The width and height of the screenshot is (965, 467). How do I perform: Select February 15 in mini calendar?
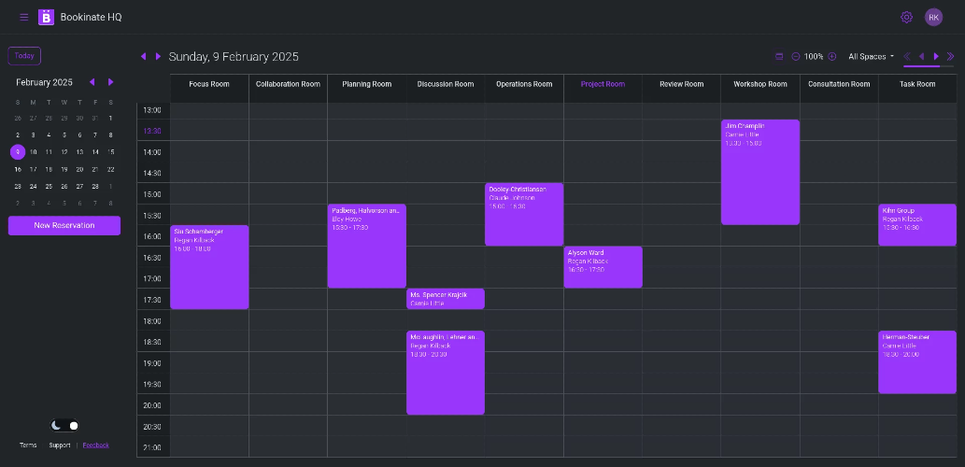pos(111,152)
